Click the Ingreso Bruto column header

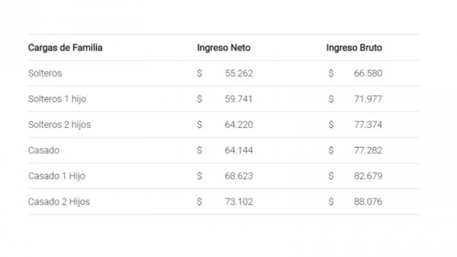tap(354, 48)
